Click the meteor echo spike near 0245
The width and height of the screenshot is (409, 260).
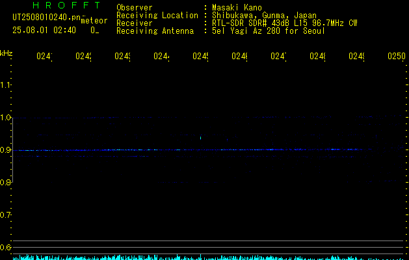(200, 138)
